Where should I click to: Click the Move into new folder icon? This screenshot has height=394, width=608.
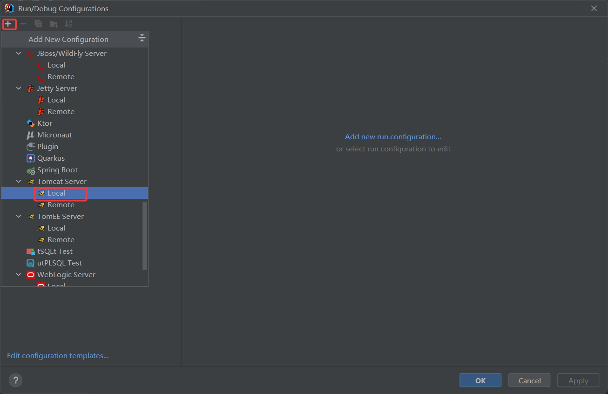(54, 24)
